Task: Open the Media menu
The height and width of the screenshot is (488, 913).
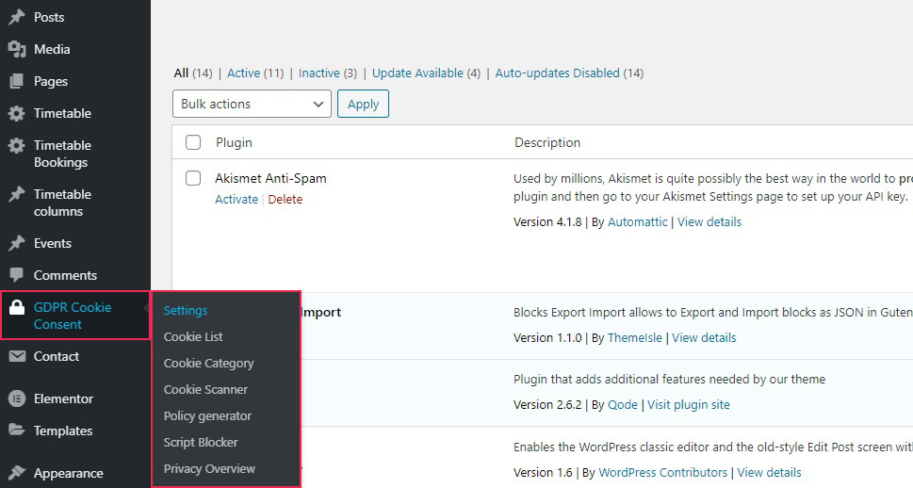Action: tap(52, 50)
